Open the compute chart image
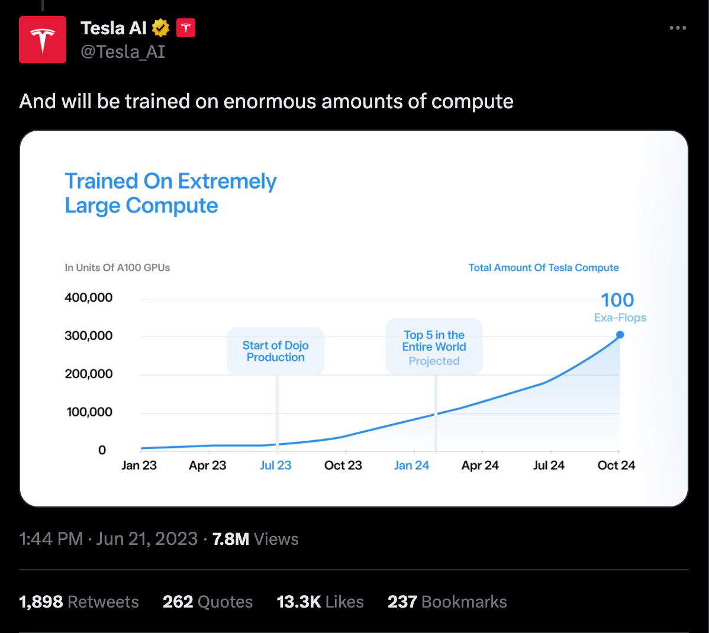 tap(354, 318)
